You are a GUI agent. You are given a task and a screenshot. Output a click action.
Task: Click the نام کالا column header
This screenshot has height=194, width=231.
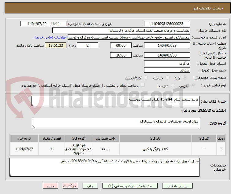[155, 138]
